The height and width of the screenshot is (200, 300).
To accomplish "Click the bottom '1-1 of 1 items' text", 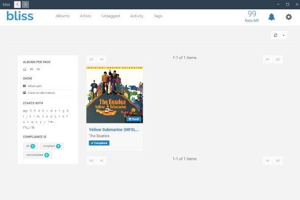I will click(x=184, y=159).
